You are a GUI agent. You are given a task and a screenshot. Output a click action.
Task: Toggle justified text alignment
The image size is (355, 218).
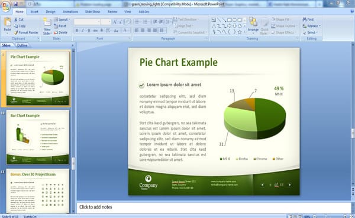tap(155, 30)
